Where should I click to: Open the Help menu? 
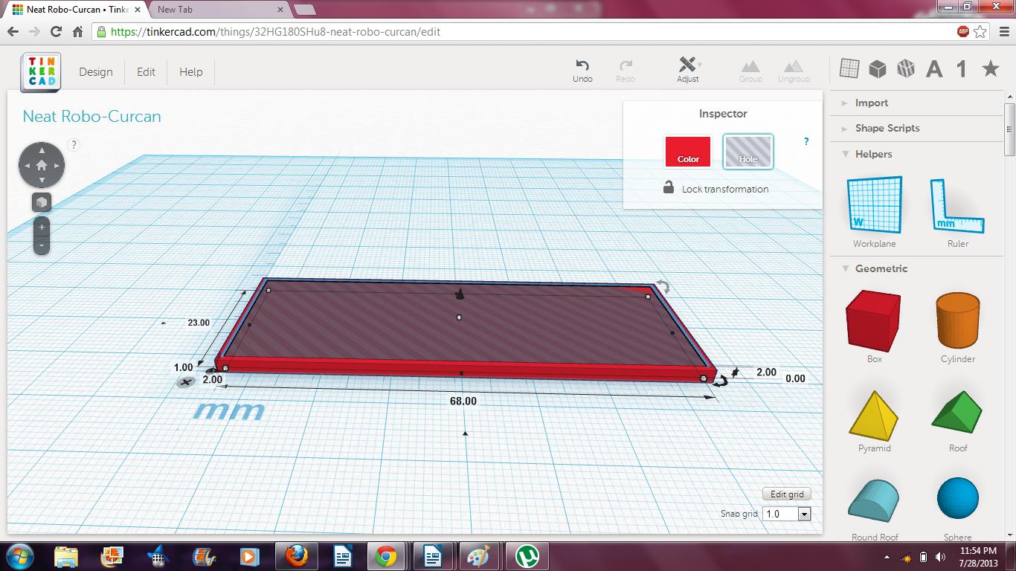click(x=190, y=72)
